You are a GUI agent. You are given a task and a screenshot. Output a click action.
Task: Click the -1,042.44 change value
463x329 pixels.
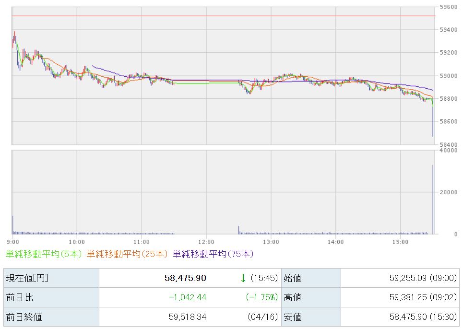click(188, 297)
